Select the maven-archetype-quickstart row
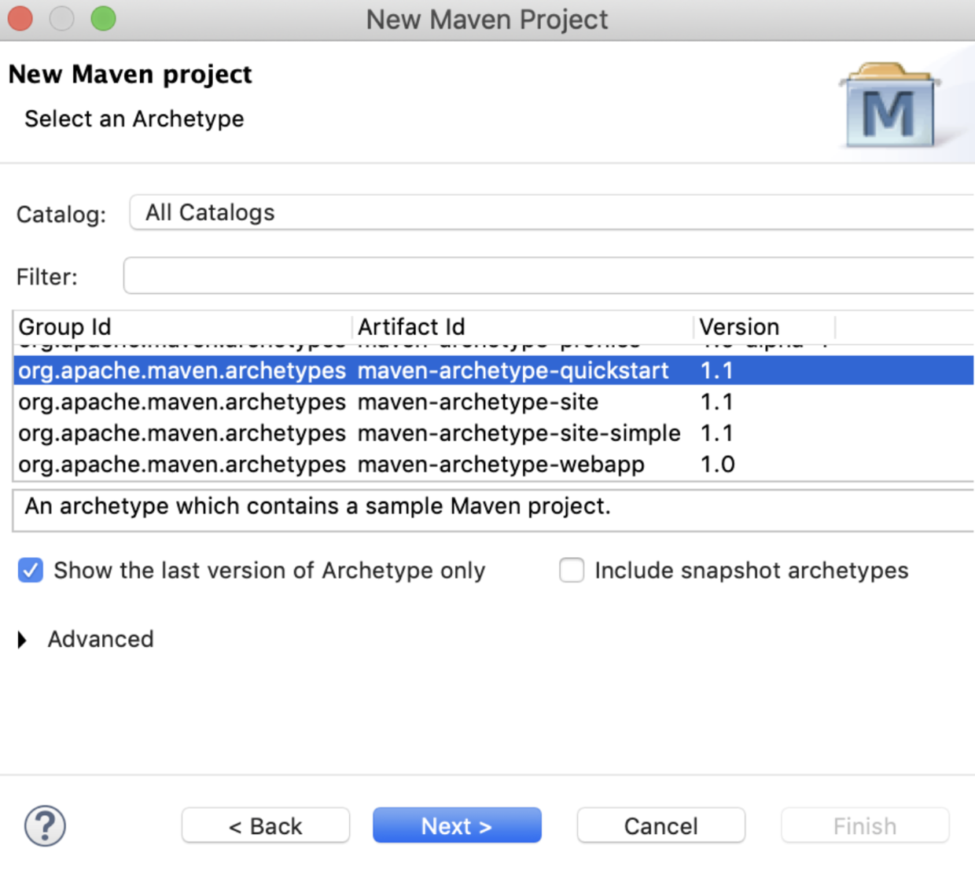 [494, 370]
